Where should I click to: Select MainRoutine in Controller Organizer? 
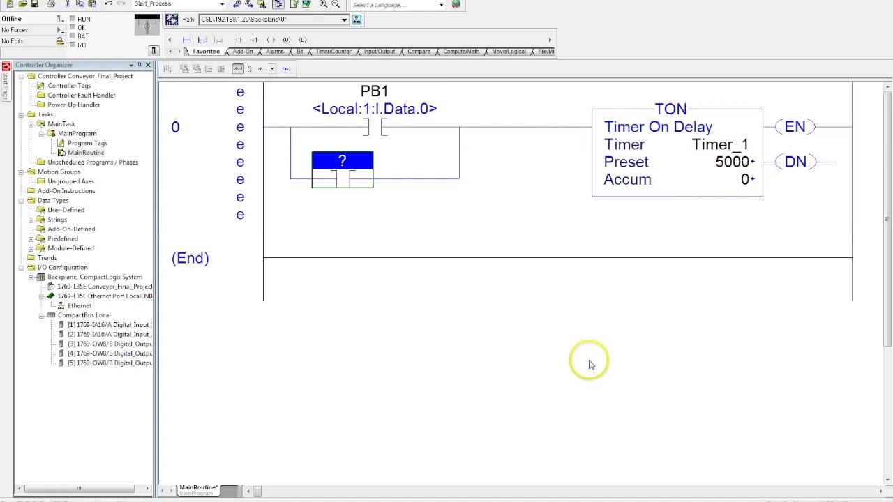(x=86, y=153)
